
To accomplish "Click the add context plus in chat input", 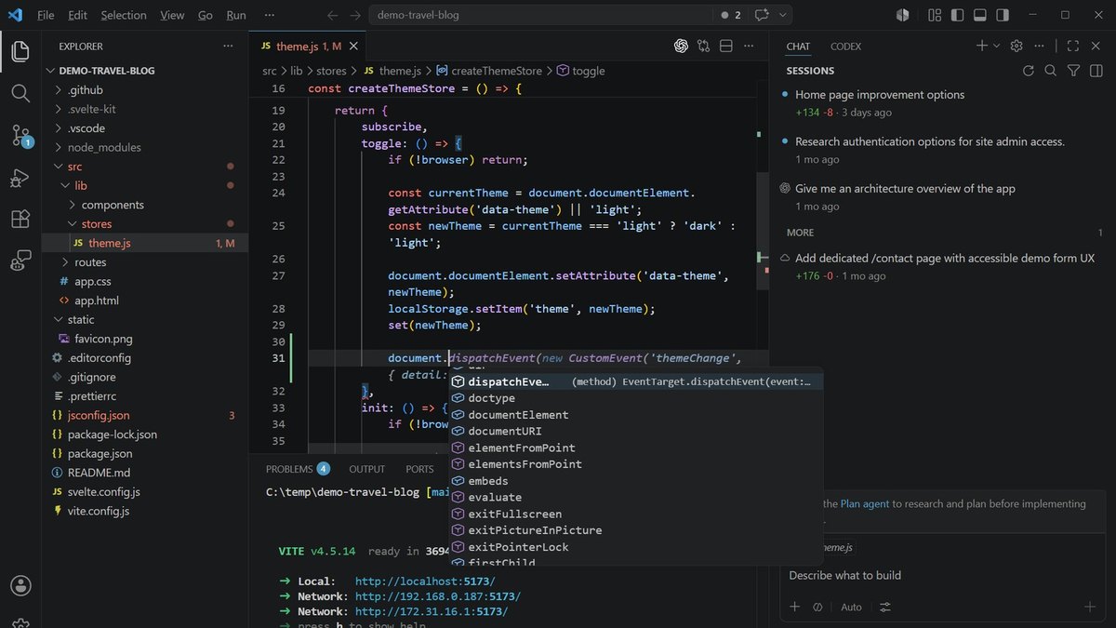I will (794, 607).
